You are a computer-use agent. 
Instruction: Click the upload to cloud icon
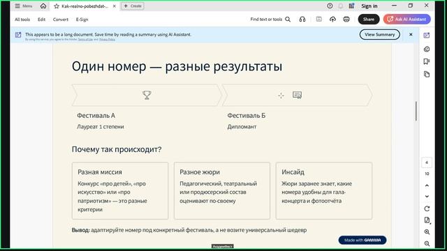click(x=332, y=20)
